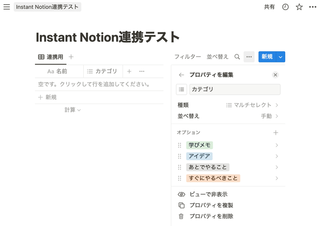Click the 名前 column header
This screenshot has width=321, height=226.
pyautogui.click(x=59, y=71)
